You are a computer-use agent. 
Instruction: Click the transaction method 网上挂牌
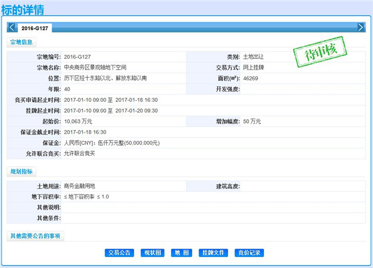coord(253,67)
